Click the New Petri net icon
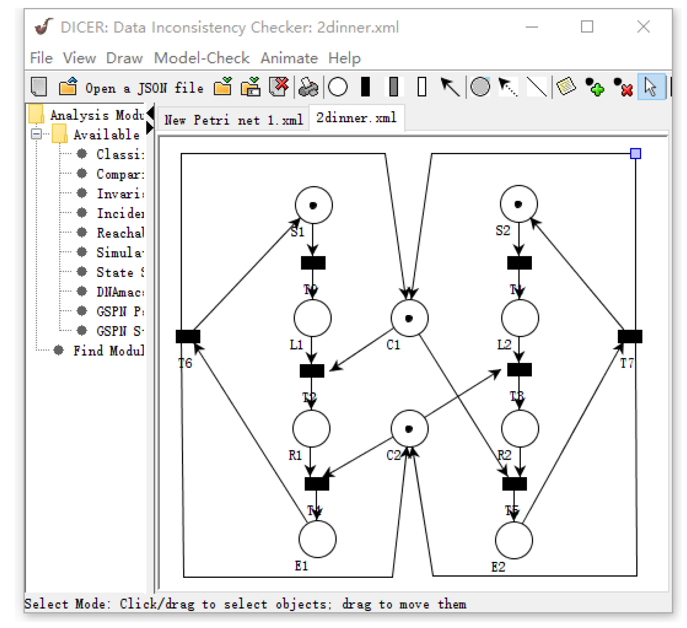The height and width of the screenshot is (628, 687). tap(39, 87)
